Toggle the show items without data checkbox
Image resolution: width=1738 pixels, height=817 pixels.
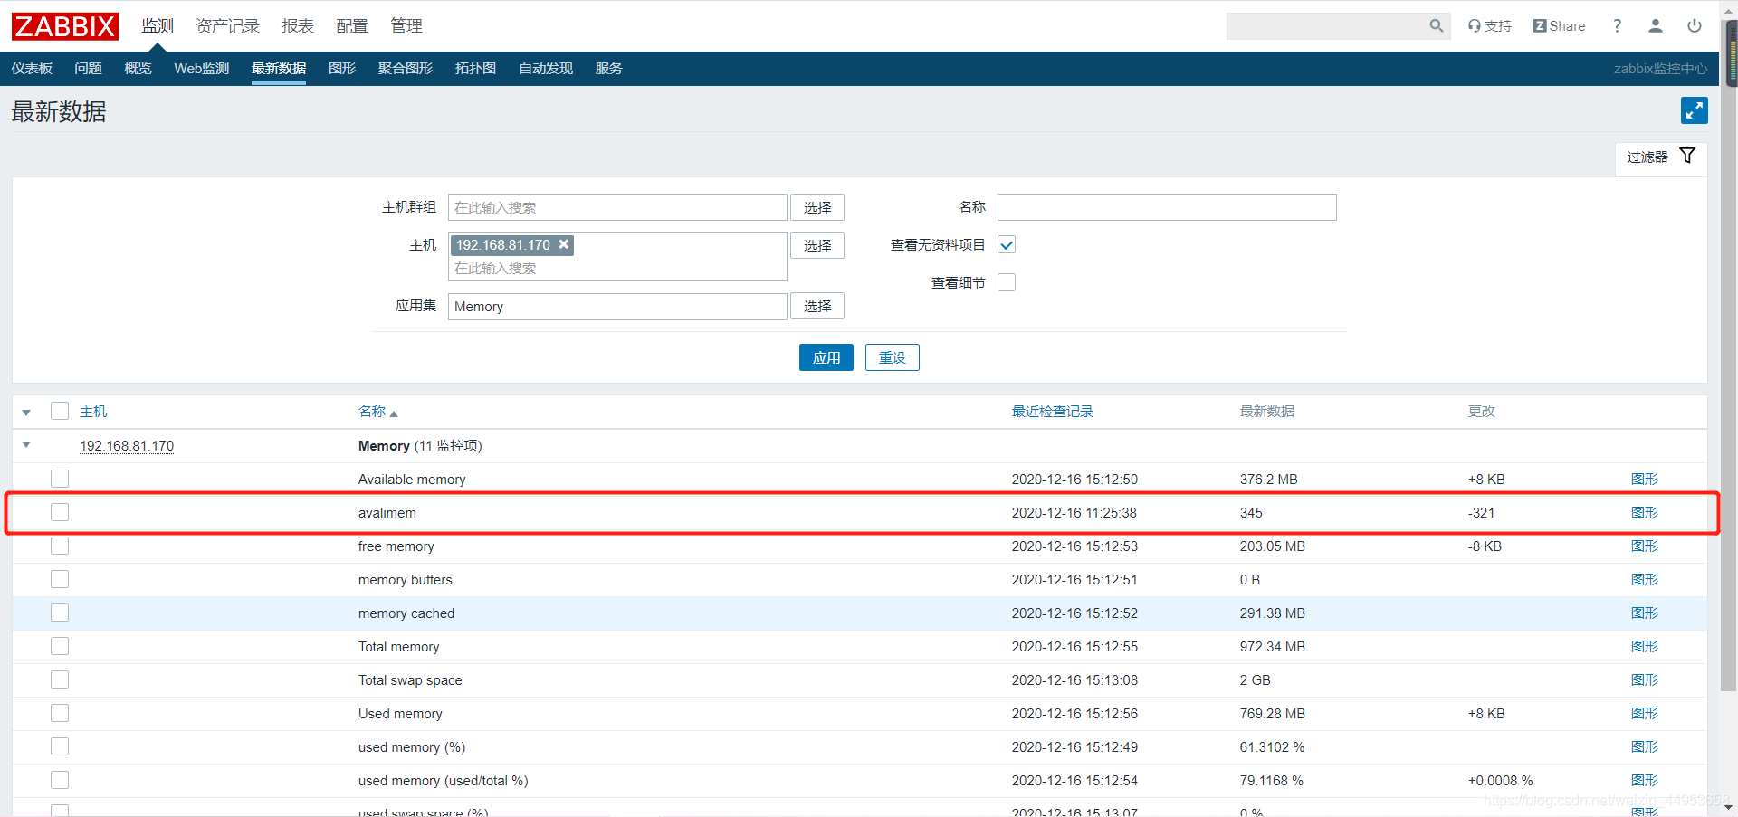pos(1007,244)
